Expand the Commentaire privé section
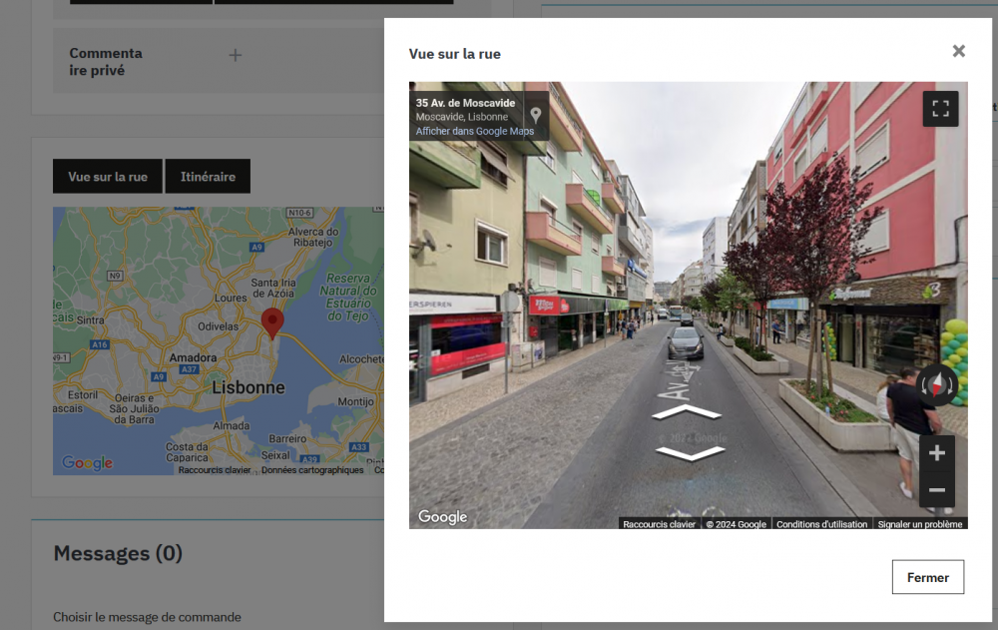Screen dimensions: 998x630 [235, 56]
